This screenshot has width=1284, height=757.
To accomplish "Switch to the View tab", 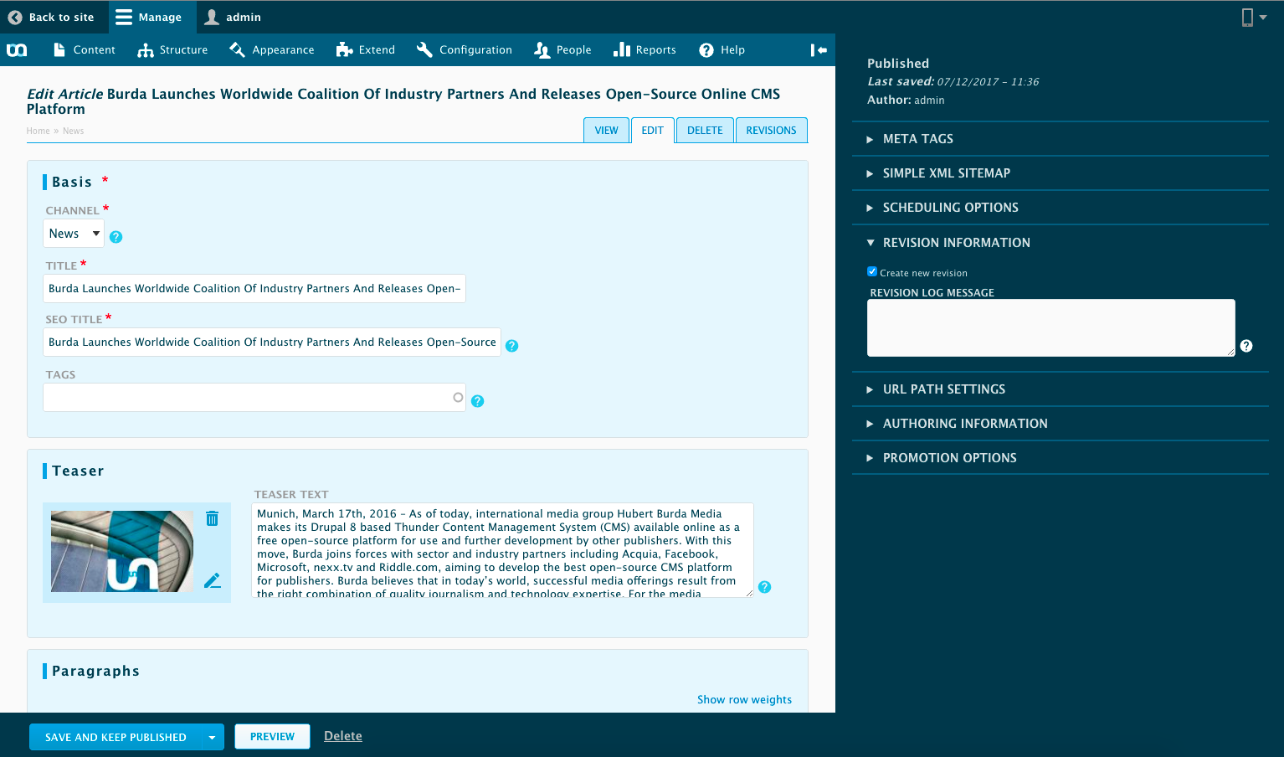I will click(x=606, y=131).
